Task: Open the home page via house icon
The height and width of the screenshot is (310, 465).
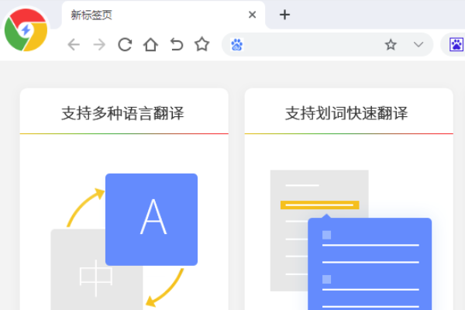Action: [x=150, y=45]
